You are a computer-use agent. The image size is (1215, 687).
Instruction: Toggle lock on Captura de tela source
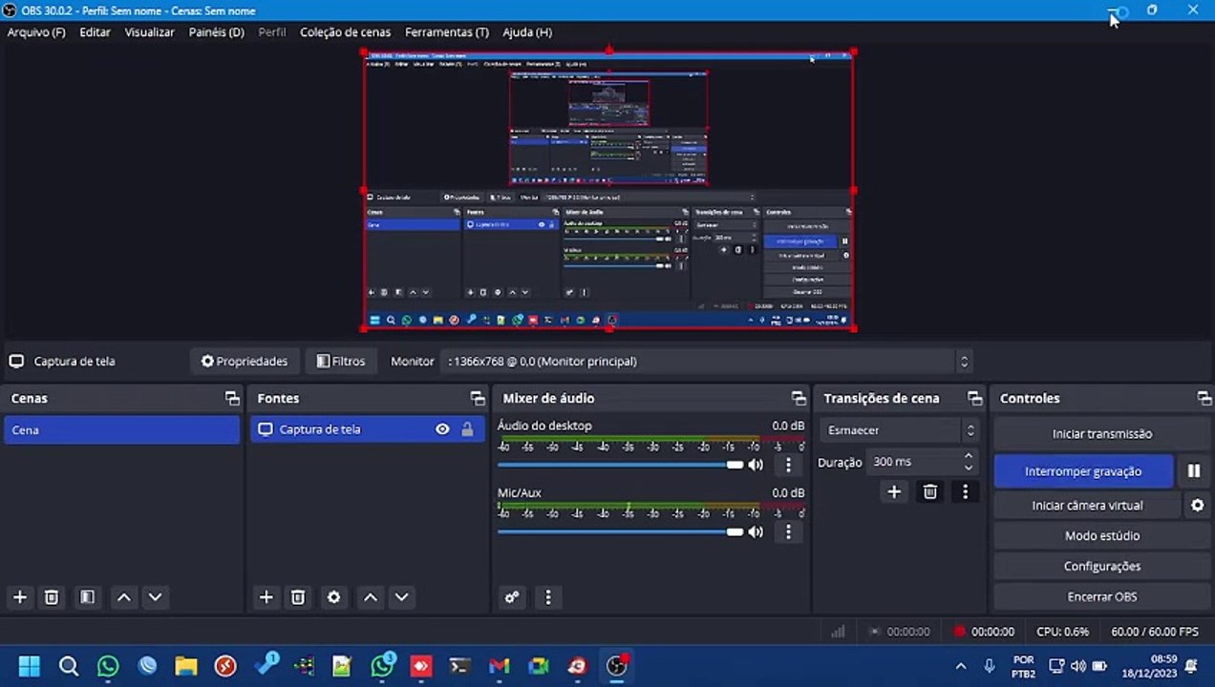467,429
